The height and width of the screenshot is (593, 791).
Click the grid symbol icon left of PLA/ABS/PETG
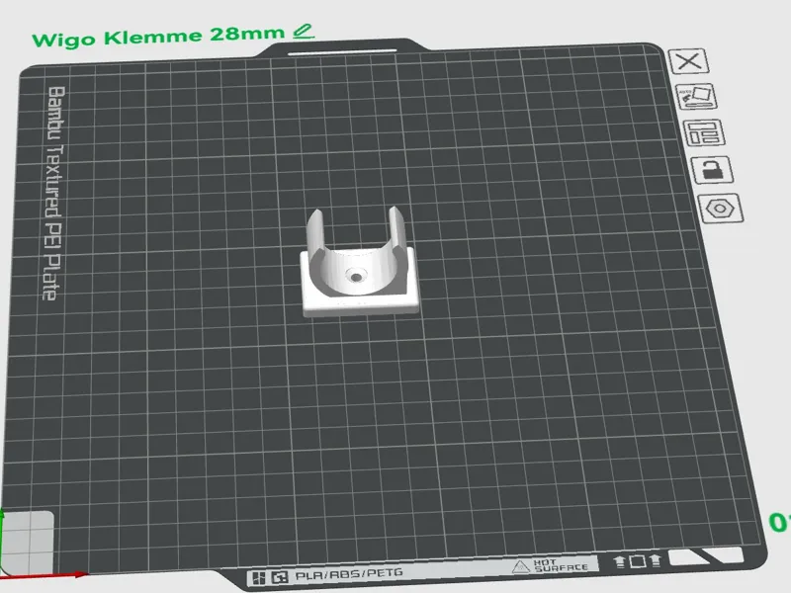(259, 578)
